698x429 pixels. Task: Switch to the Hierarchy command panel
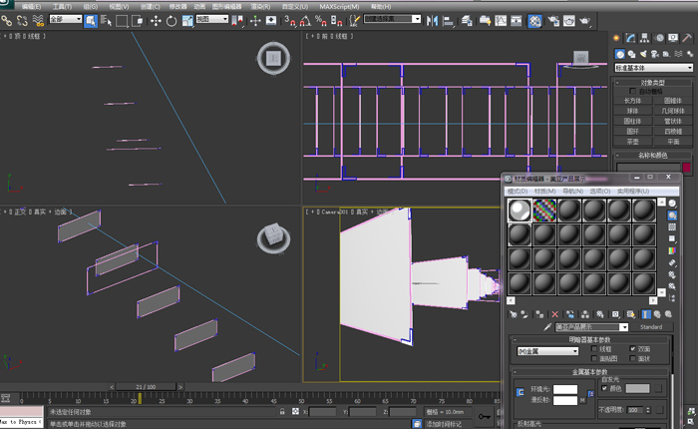point(647,37)
